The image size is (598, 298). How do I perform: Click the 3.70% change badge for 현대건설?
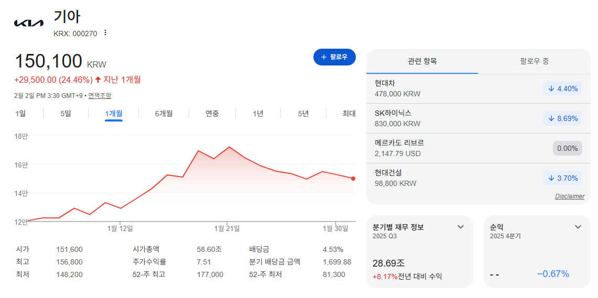tap(562, 178)
